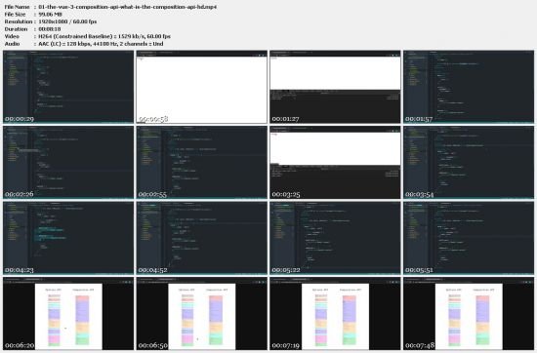Open the frame stamped 00:05:22
The width and height of the screenshot is (537, 353).
335,238
